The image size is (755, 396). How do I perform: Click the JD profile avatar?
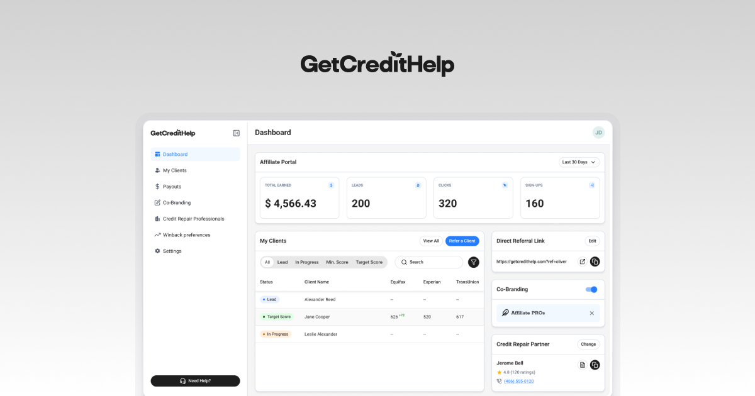(598, 133)
